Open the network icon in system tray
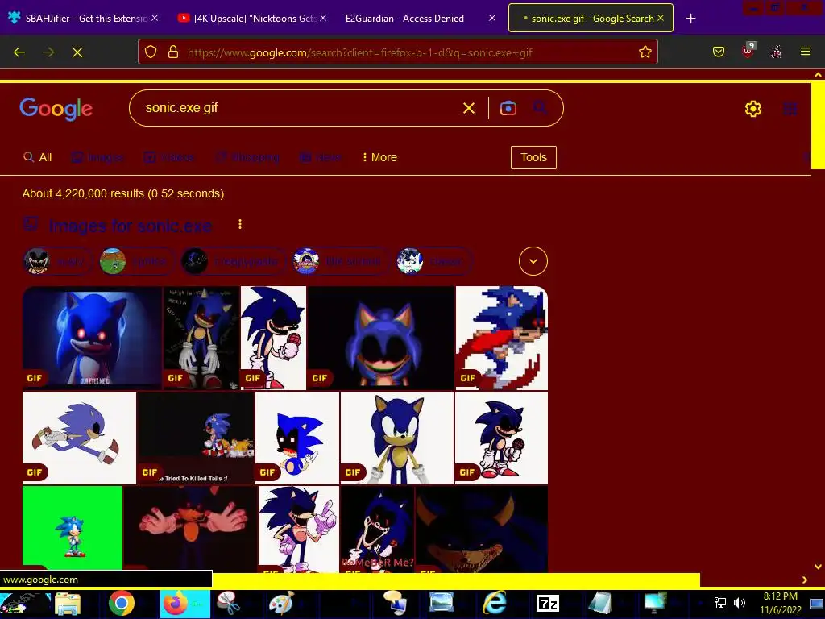Screen dimensions: 825x619 pyautogui.click(x=719, y=603)
